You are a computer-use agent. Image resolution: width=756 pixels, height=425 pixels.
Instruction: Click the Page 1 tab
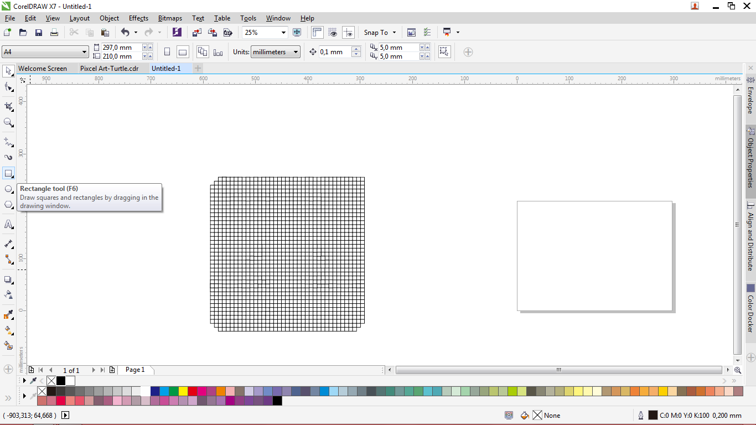point(135,370)
